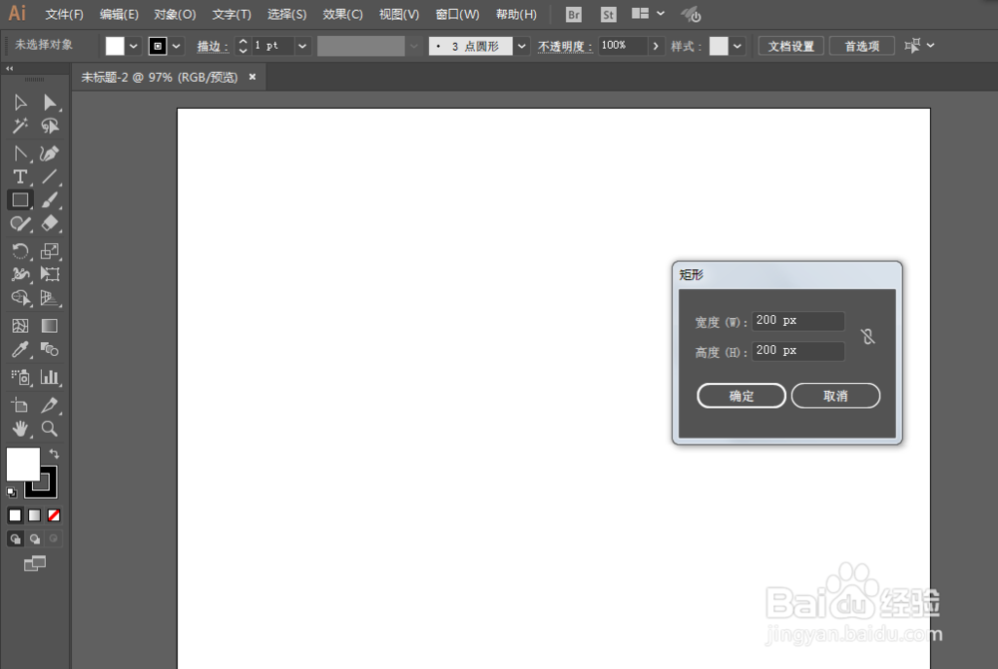Activate the Paintbrush tool
This screenshot has width=998, height=669.
click(x=48, y=199)
